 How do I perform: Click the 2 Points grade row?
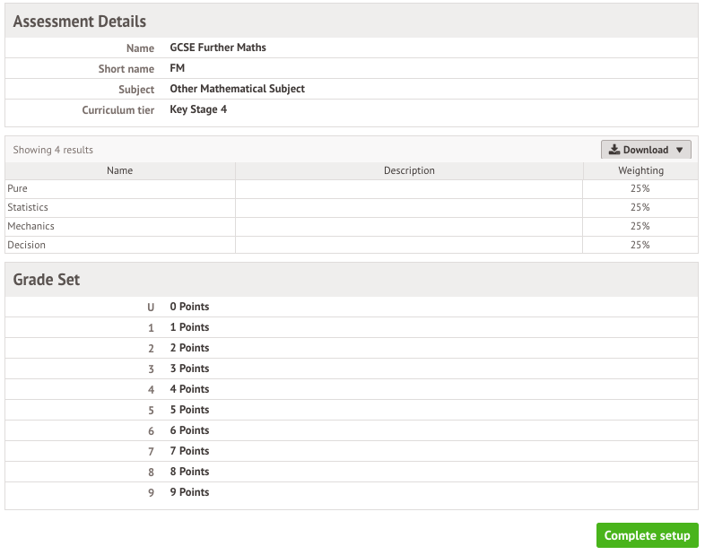[352, 348]
